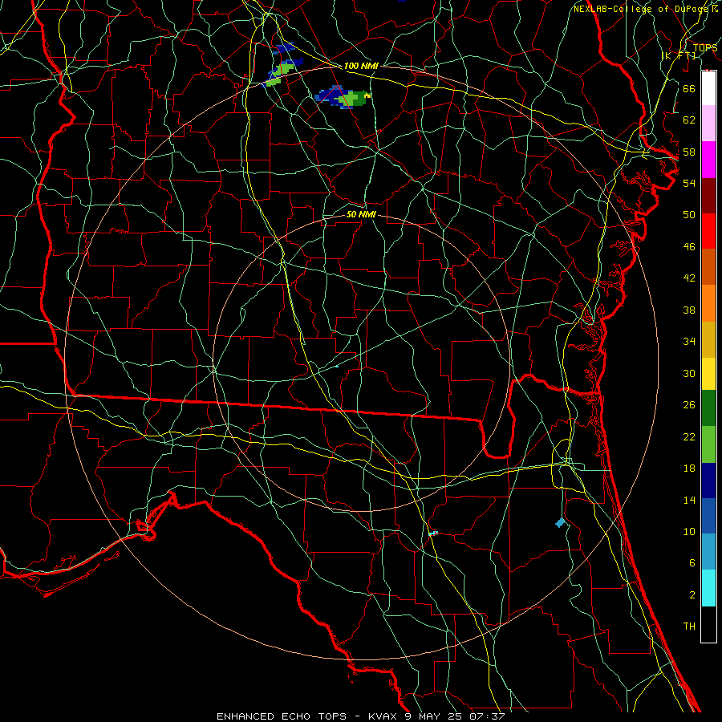Click the light orange legend swatch
This screenshot has width=722, height=722.
708,303
